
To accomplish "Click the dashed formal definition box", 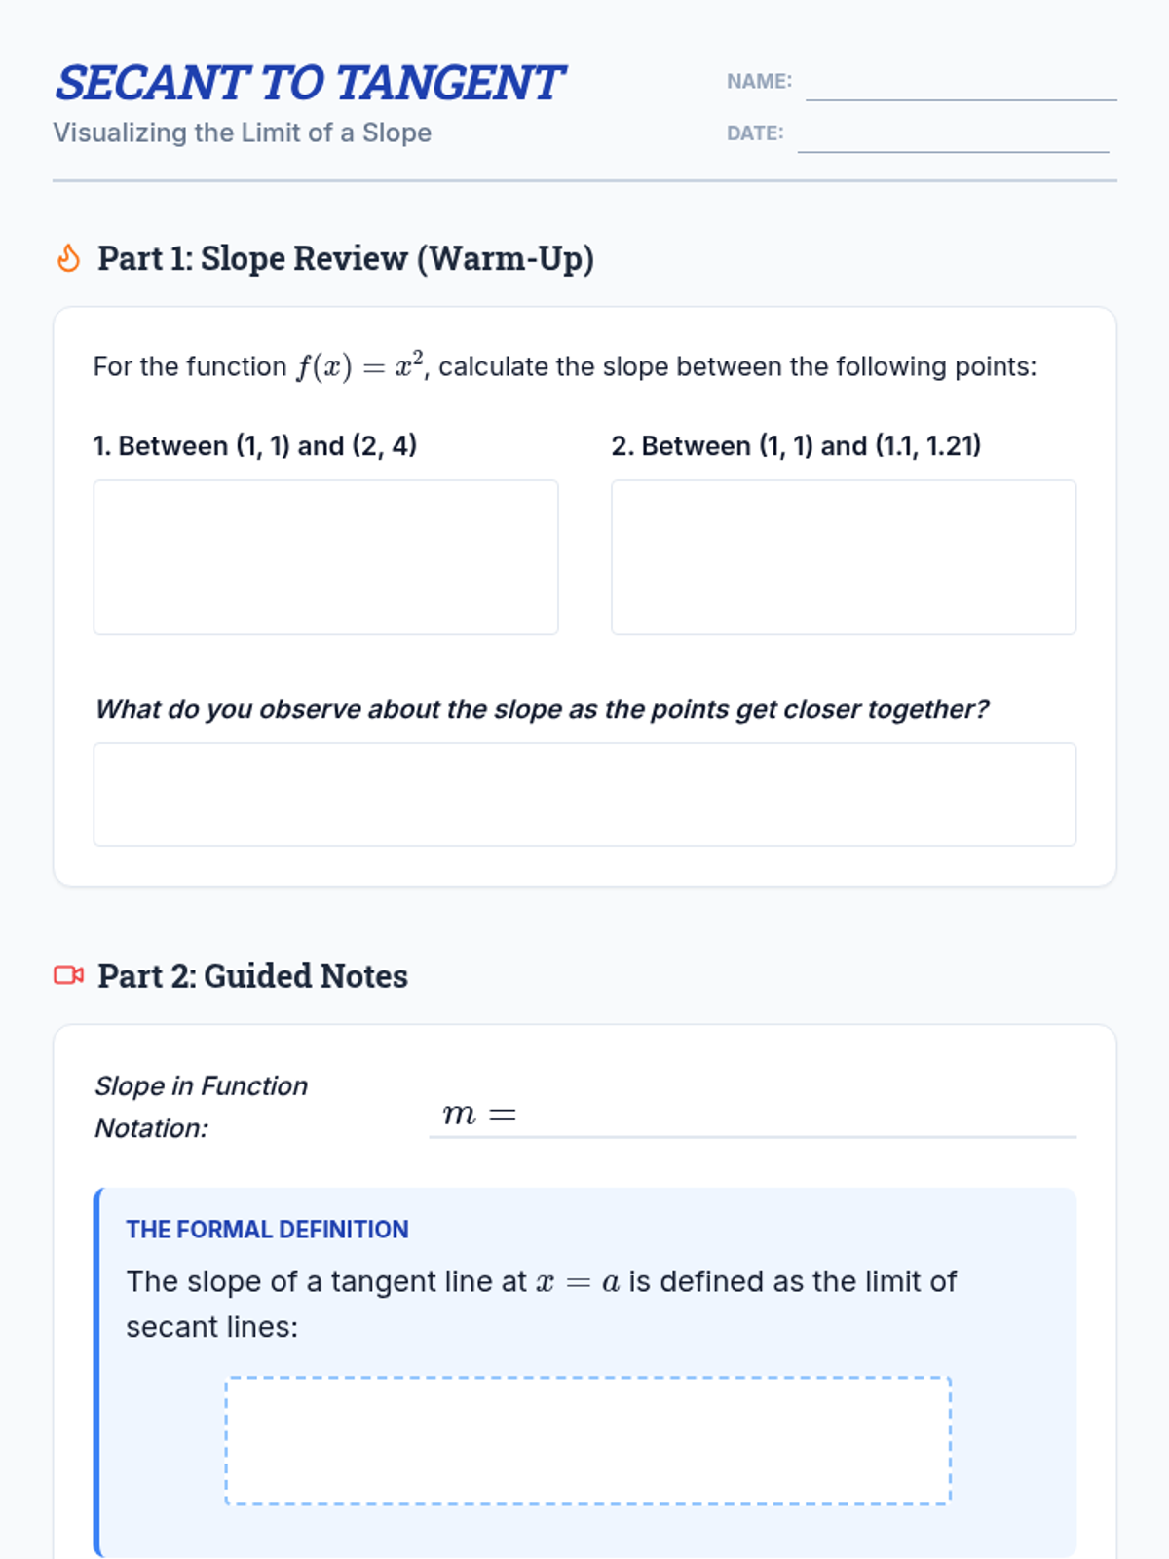I will (587, 1440).
